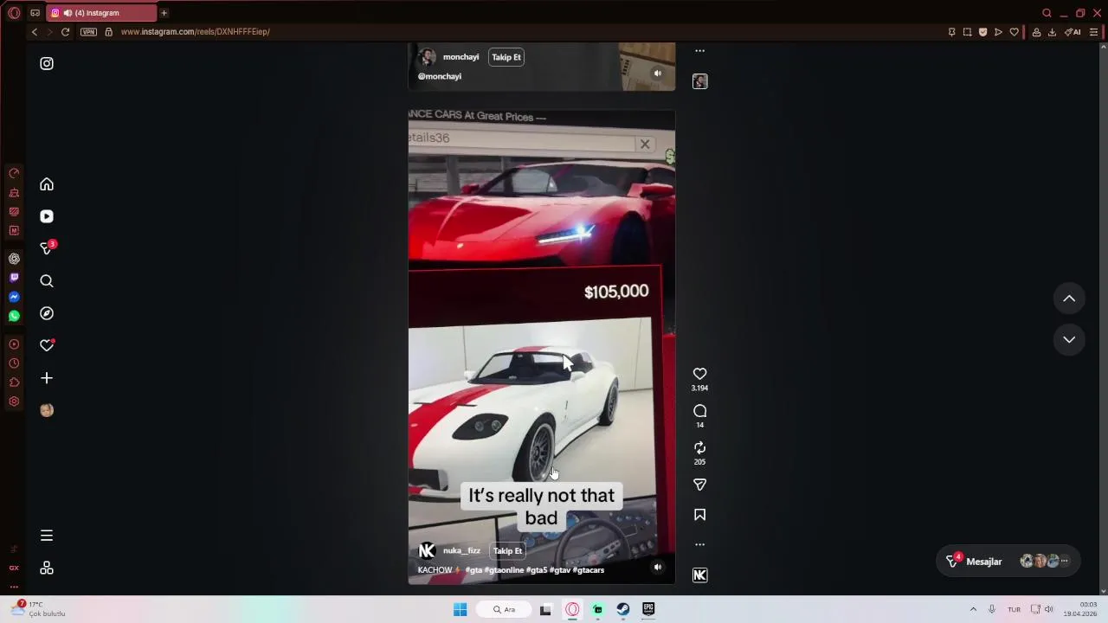Mute the nuka__fizz reel sound
The image size is (1108, 623).
[x=657, y=567]
